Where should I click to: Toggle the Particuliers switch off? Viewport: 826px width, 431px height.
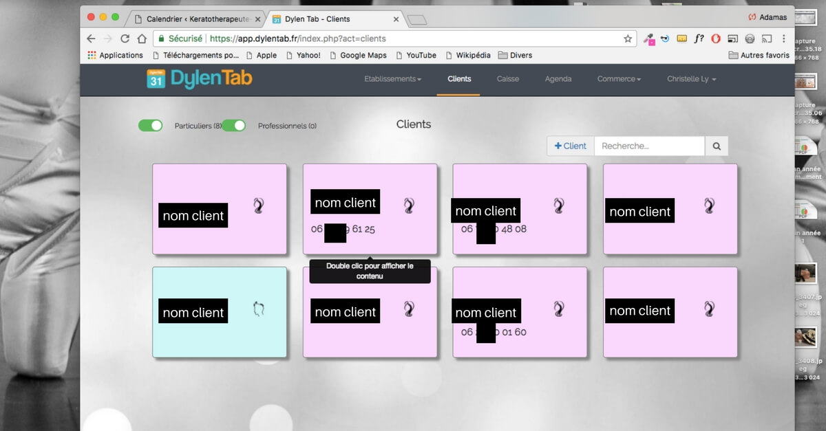click(x=151, y=125)
